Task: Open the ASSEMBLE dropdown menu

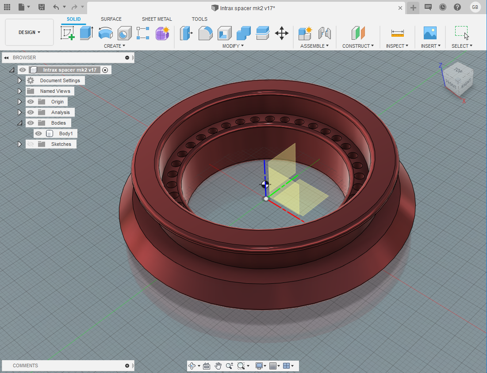Action: [x=314, y=46]
